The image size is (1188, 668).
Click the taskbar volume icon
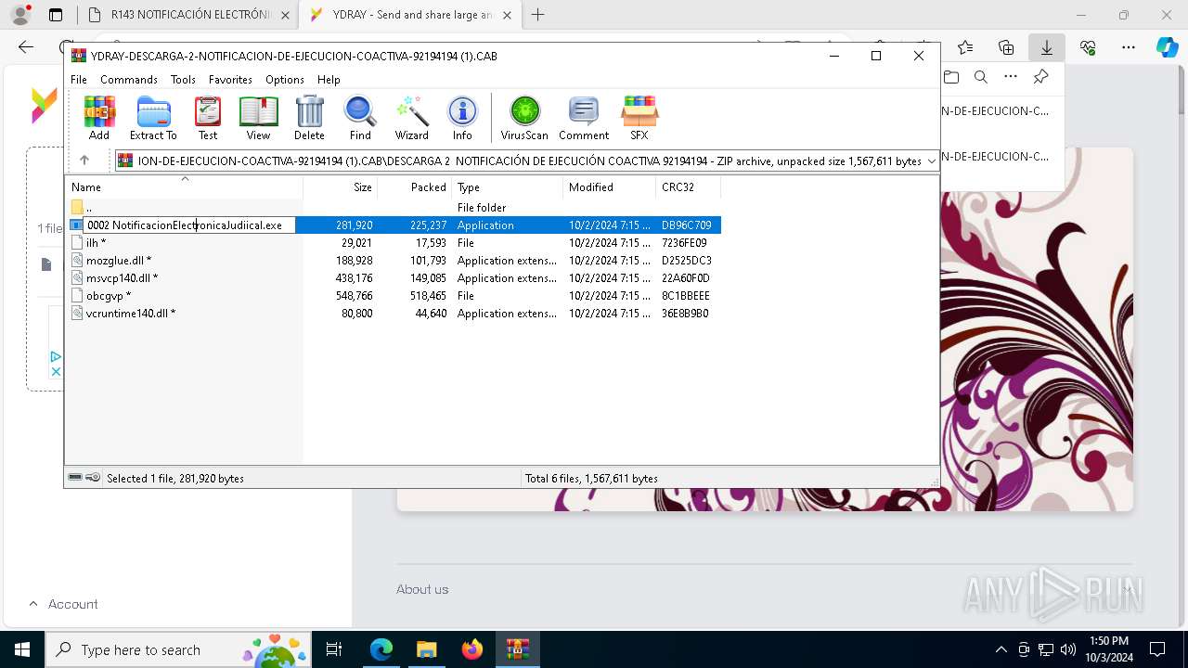pyautogui.click(x=1068, y=649)
